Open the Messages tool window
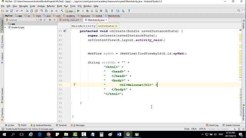 click(x=78, y=125)
